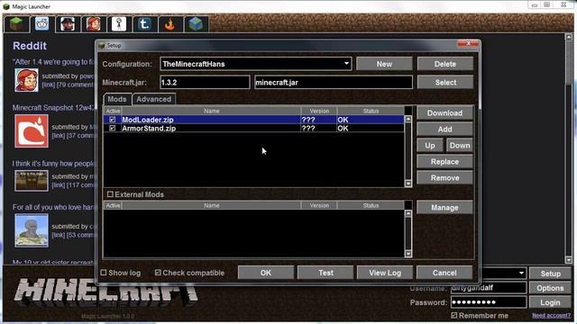Image resolution: width=577 pixels, height=324 pixels.
Task: Open the 'Minecraft Snapshot 12w4' post title
Action: (54, 108)
